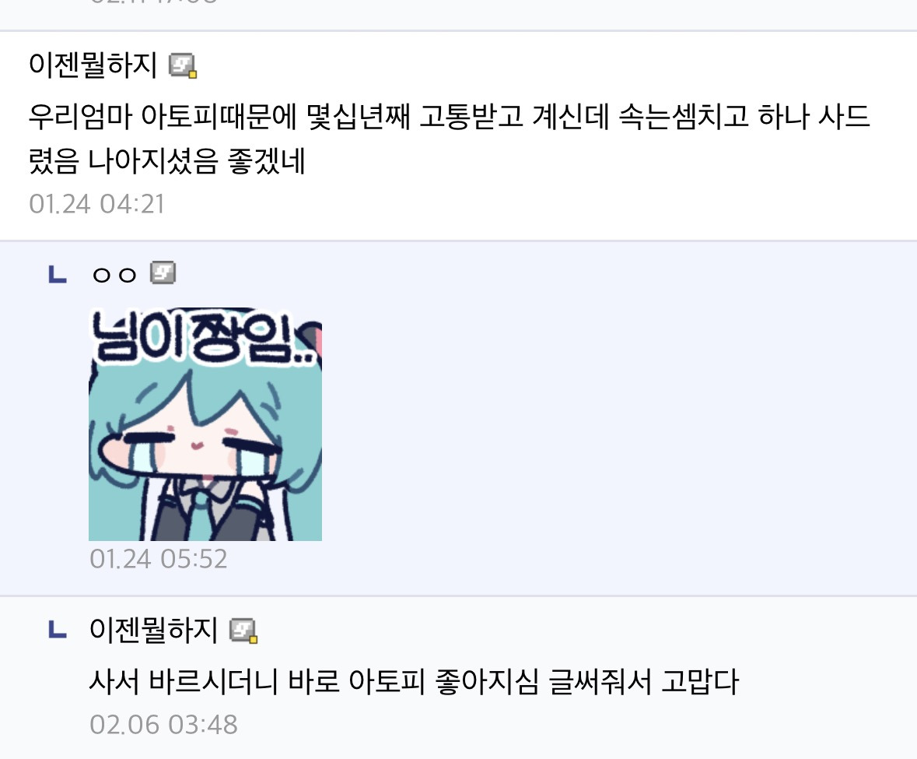Open the 님이 짱임.. sticker image
The image size is (917, 759).
click(x=205, y=423)
